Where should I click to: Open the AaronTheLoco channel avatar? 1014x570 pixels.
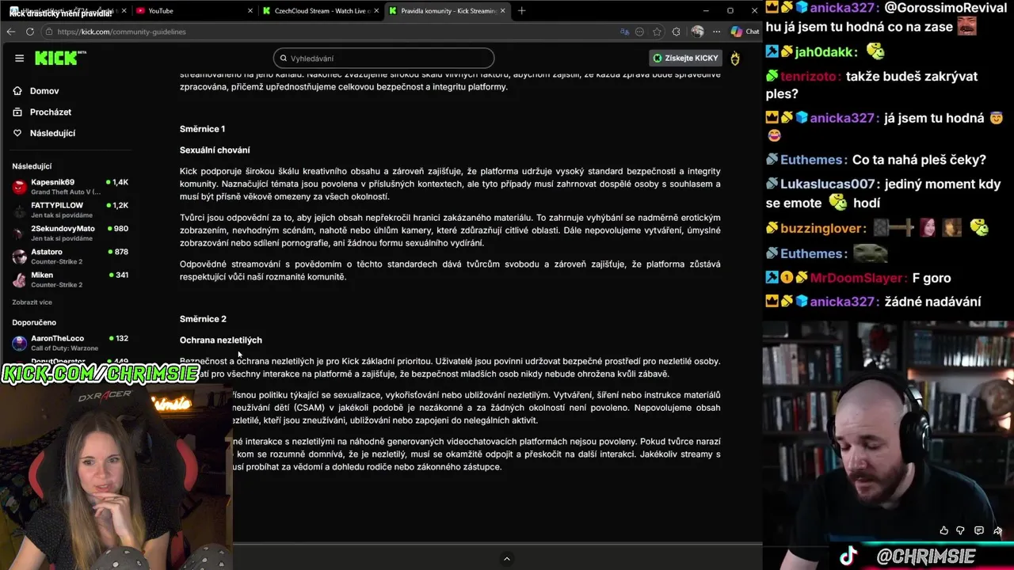20,343
